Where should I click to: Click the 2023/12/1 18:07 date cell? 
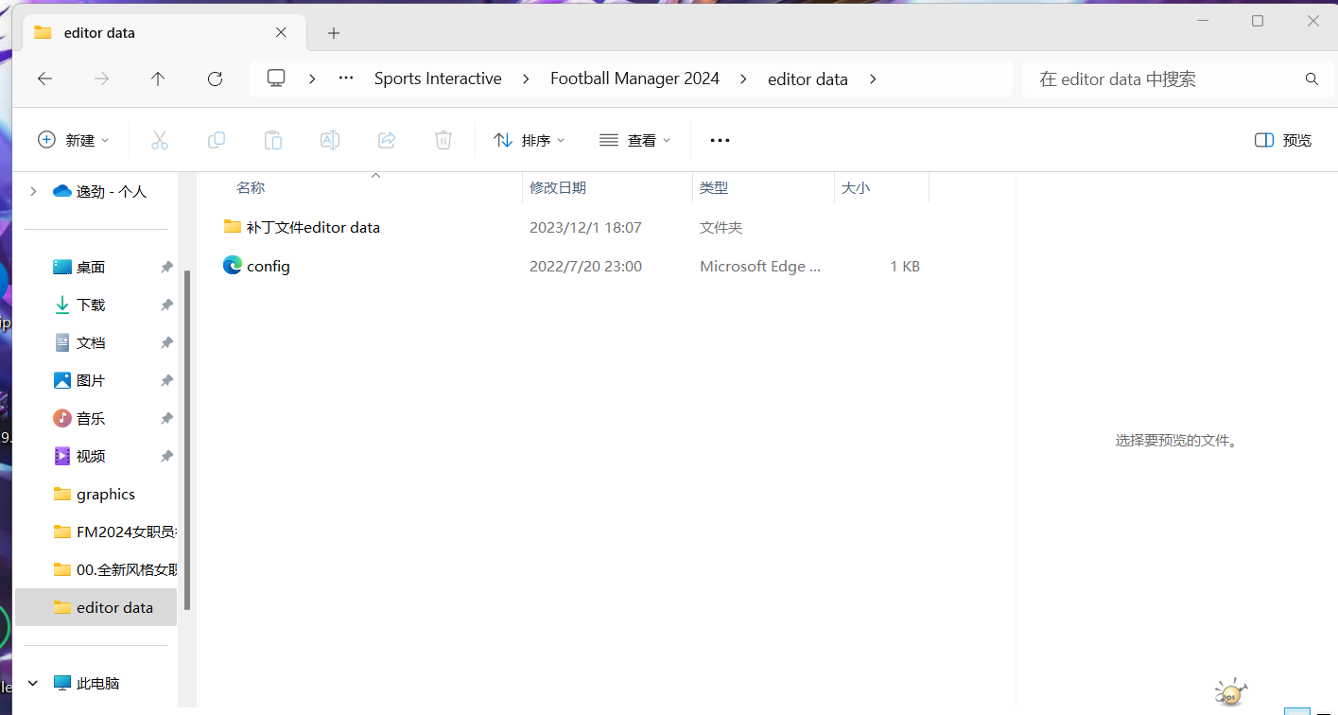[x=585, y=228]
